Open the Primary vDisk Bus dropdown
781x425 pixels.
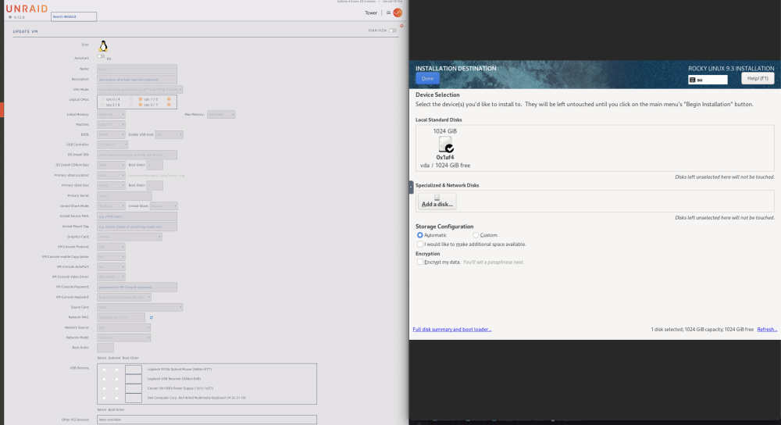(x=111, y=185)
